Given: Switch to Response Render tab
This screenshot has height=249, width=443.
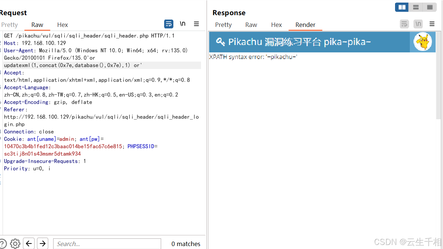Looking at the screenshot, I should coord(305,25).
